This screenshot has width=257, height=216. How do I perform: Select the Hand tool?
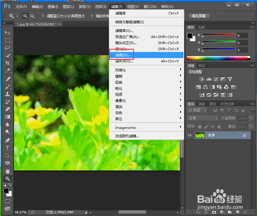click(x=7, y=171)
